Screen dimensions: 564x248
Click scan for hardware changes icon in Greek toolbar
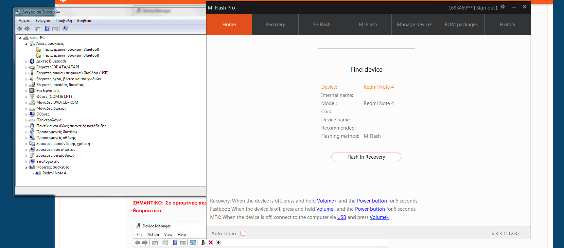tap(65, 29)
